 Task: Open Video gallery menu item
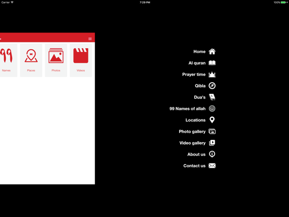(x=193, y=143)
